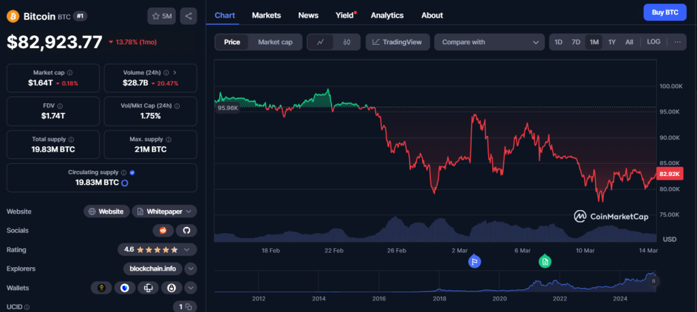Open the TradingView chart button

tap(398, 42)
